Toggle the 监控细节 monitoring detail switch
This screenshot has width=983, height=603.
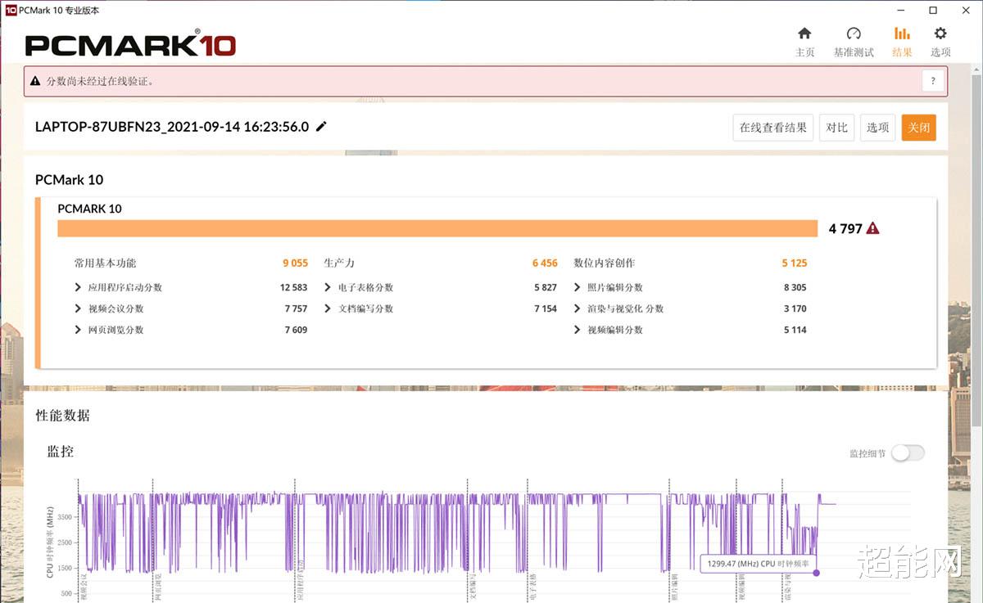[908, 452]
